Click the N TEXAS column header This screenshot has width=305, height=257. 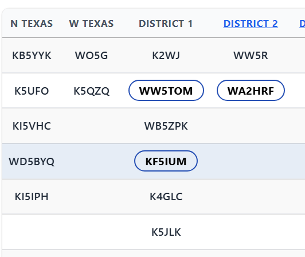(x=32, y=24)
